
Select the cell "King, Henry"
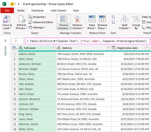point(37,114)
